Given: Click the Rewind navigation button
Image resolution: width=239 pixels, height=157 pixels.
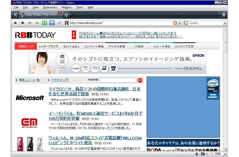Looking at the screenshot, I should click(x=15, y=23).
